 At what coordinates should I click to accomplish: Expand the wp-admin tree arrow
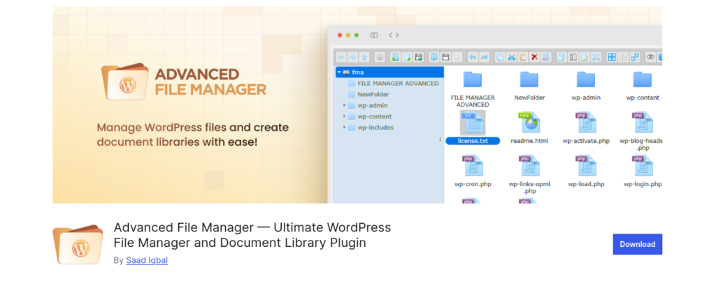pyautogui.click(x=344, y=105)
